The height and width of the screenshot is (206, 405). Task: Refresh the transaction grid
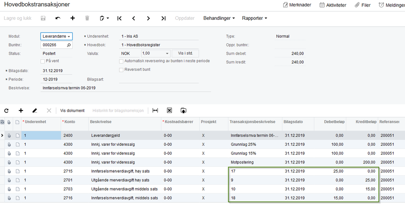point(6,110)
